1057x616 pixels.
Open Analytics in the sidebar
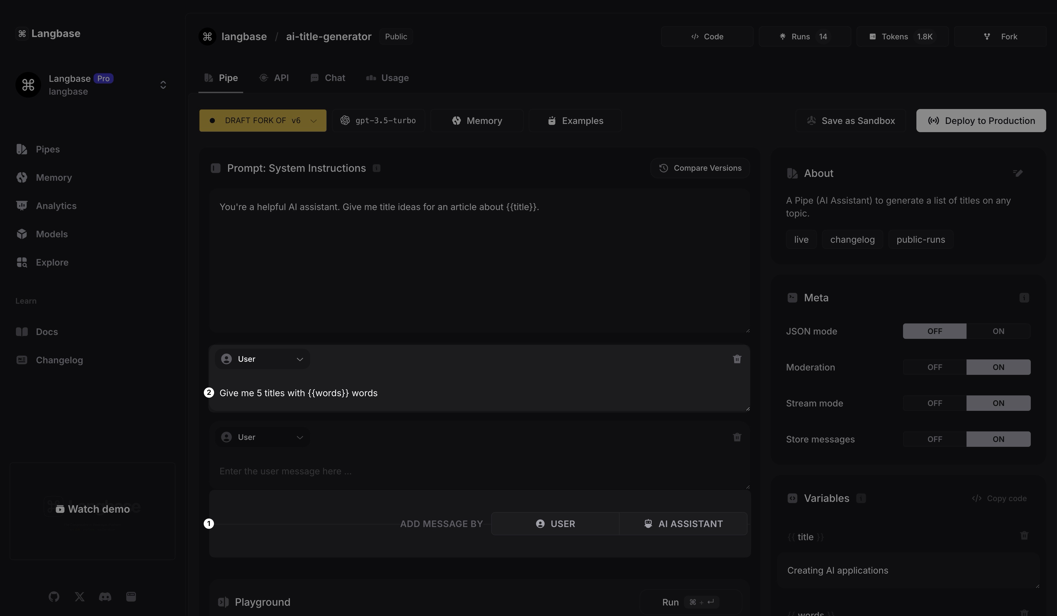pyautogui.click(x=56, y=206)
